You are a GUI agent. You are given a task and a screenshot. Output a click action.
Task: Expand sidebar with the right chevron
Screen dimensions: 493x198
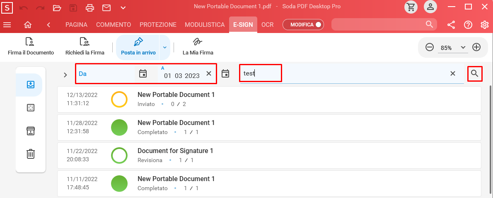(65, 75)
